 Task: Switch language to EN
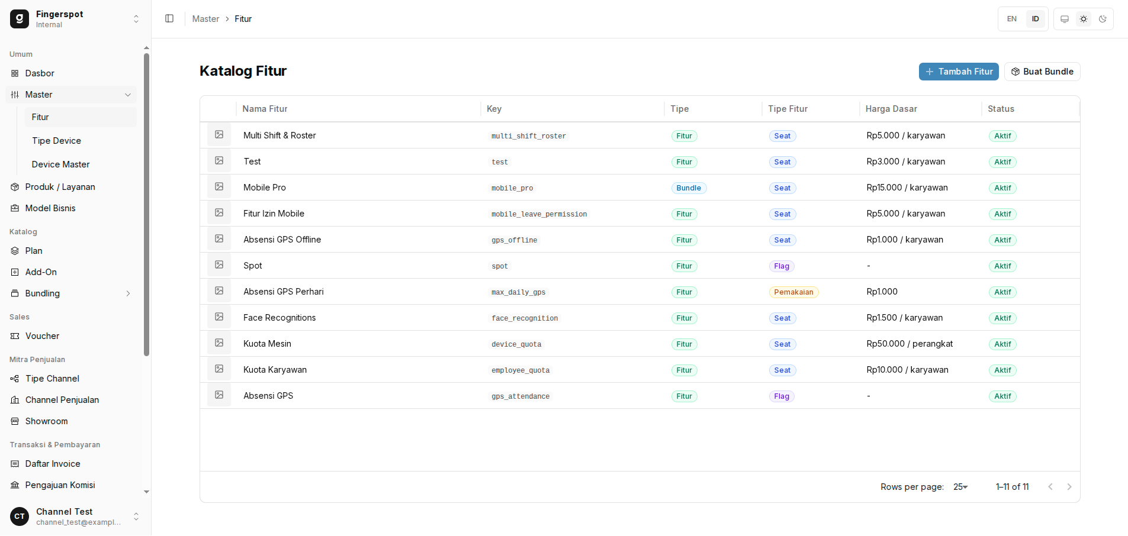[x=1012, y=19]
